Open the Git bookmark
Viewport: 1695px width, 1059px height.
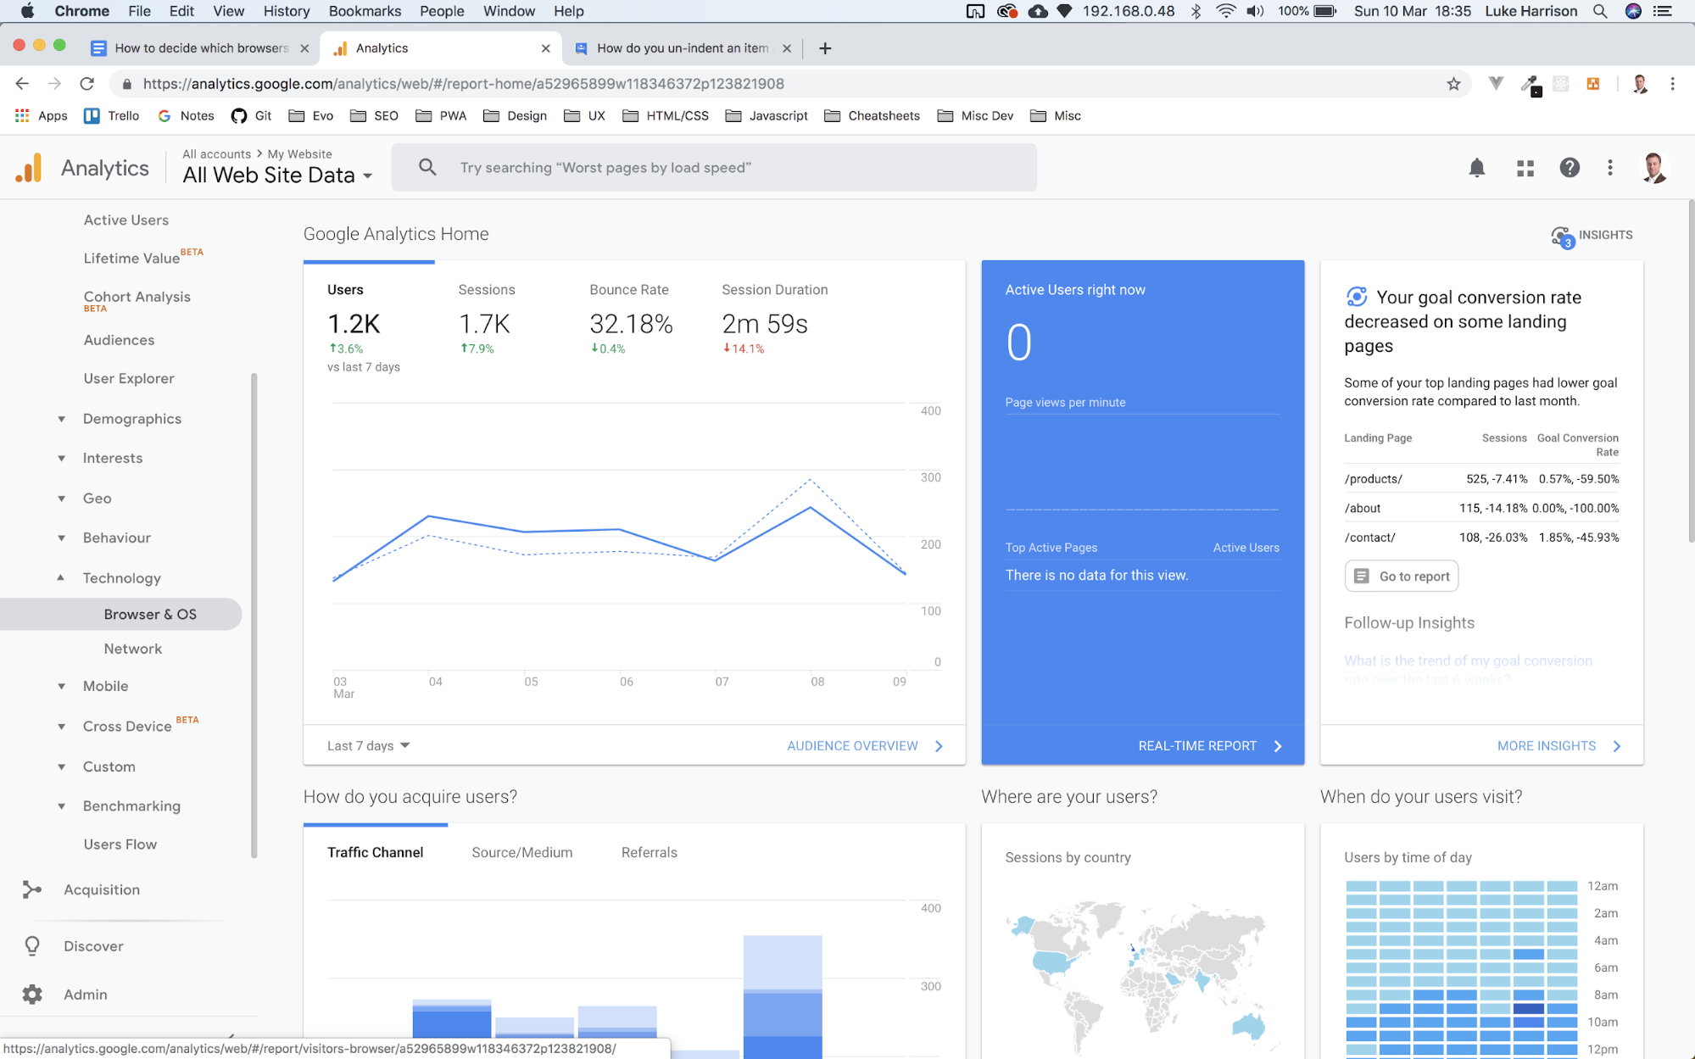coord(252,116)
